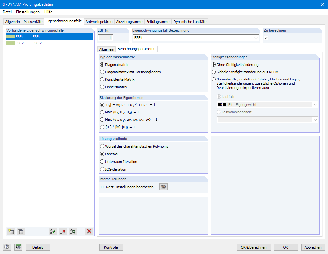Open help via the question mark icon
This screenshot has width=328, height=254.
click(7, 247)
